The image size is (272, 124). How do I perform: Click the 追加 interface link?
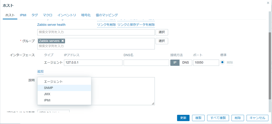(40, 72)
